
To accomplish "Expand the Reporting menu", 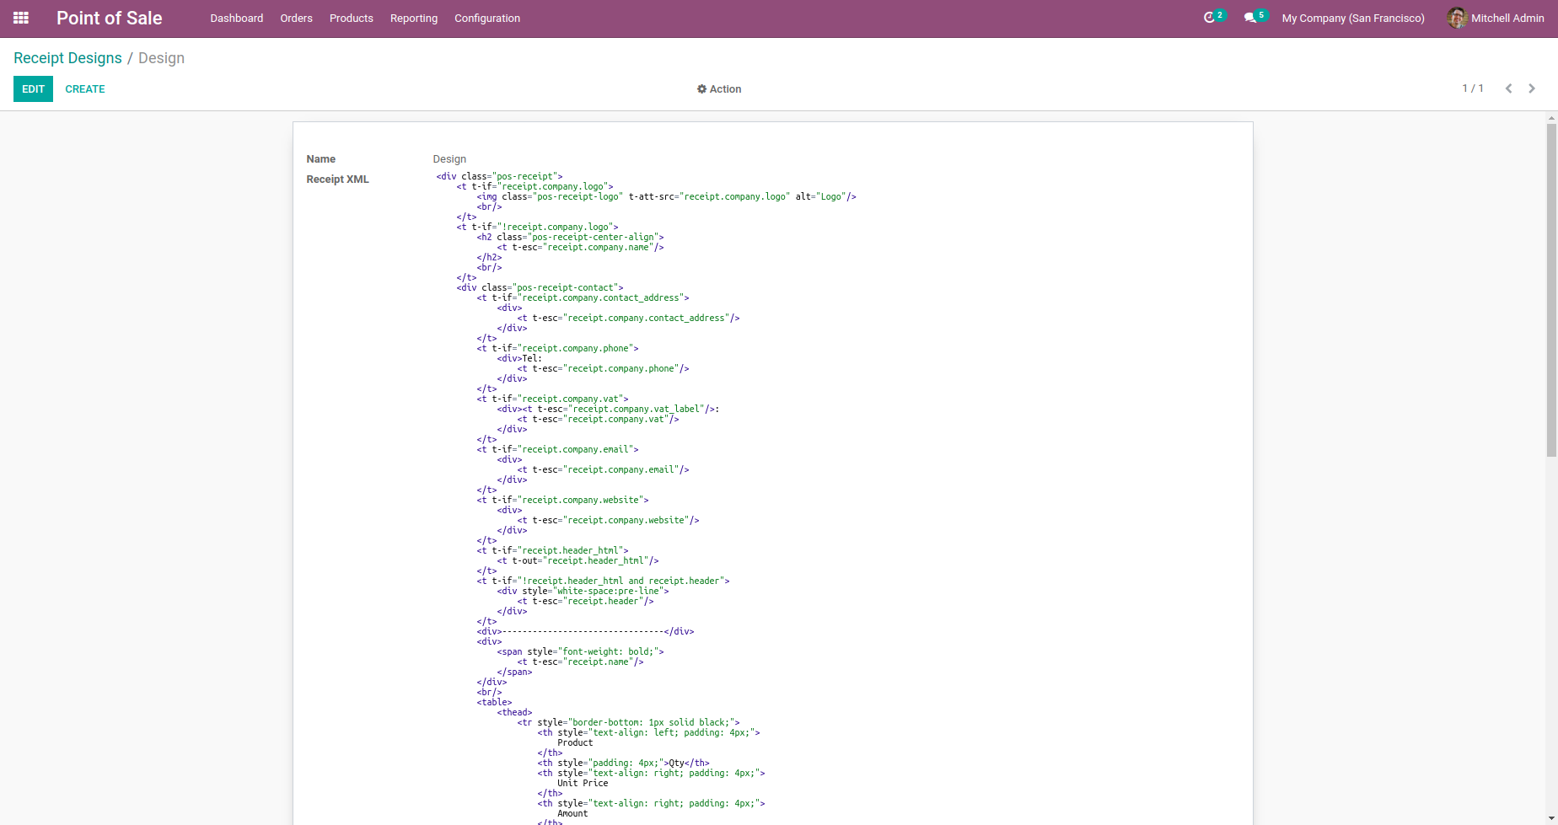I will click(413, 18).
